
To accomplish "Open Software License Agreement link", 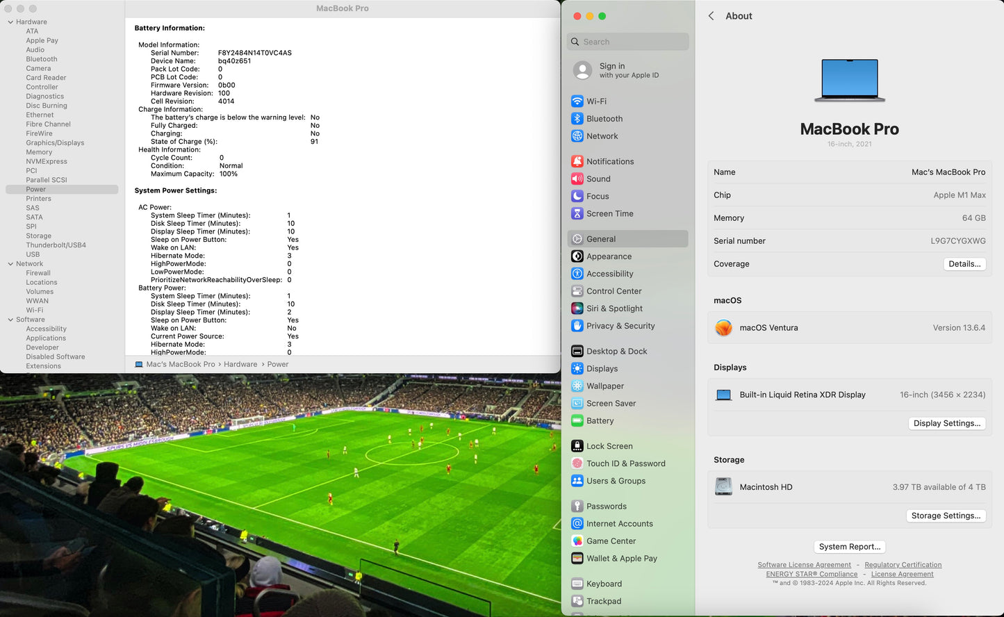I will 804,565.
